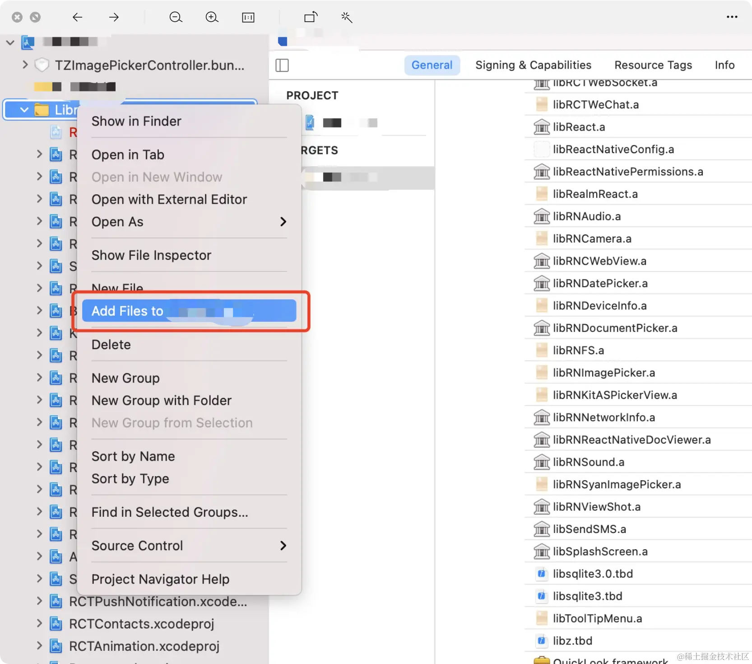Open the more options ellipsis icon
Viewport: 752px width, 664px height.
tap(732, 17)
